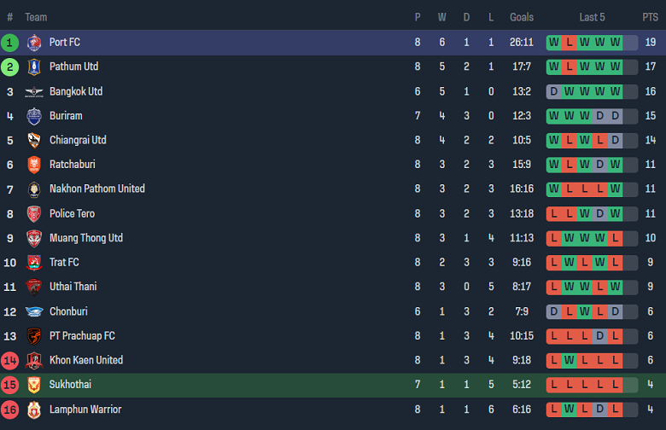Click the Uthai Thani club crest
Screen dimensions: 666x430
34,287
